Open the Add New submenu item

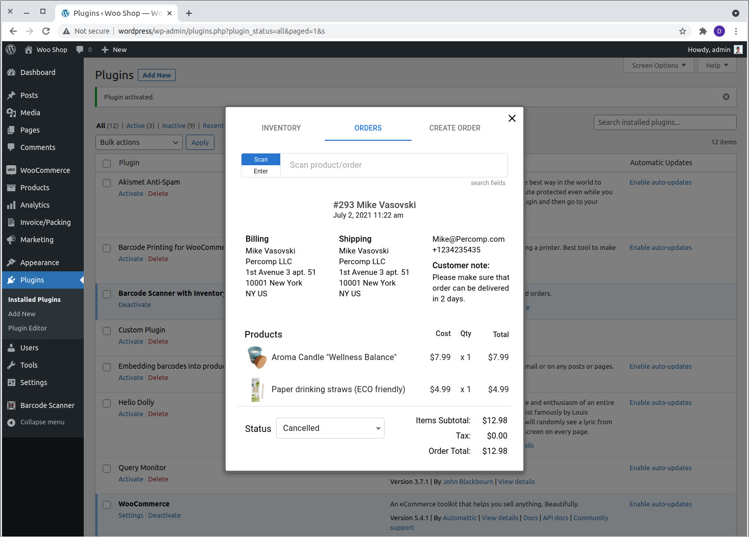(x=22, y=314)
